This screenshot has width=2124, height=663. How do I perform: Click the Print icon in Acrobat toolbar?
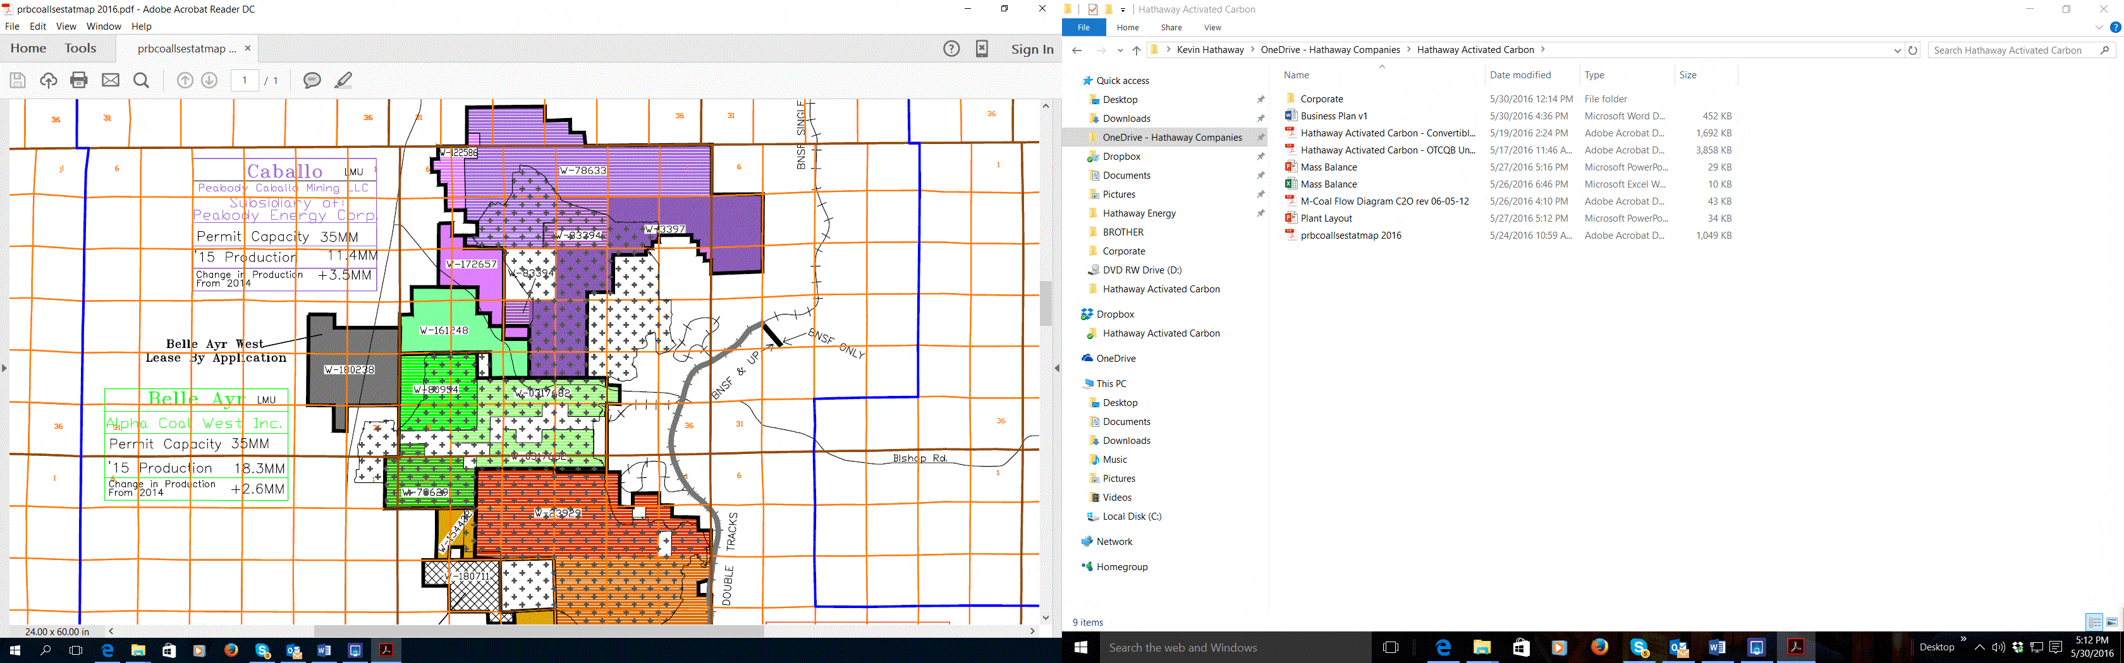[x=79, y=80]
